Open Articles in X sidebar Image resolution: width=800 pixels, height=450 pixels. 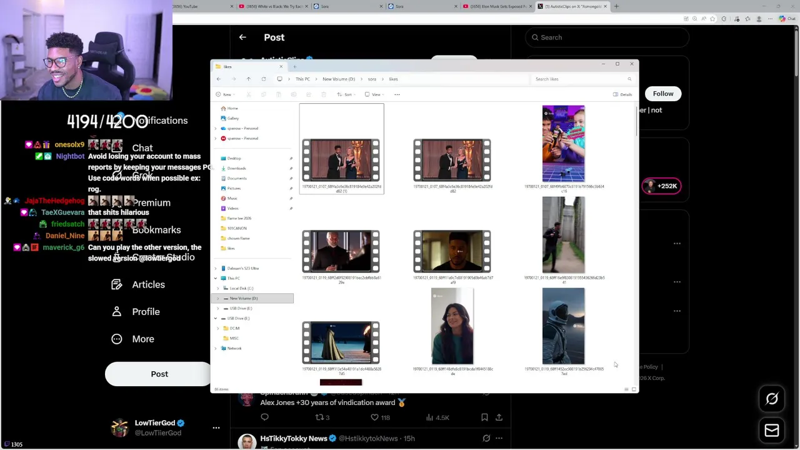(138, 284)
